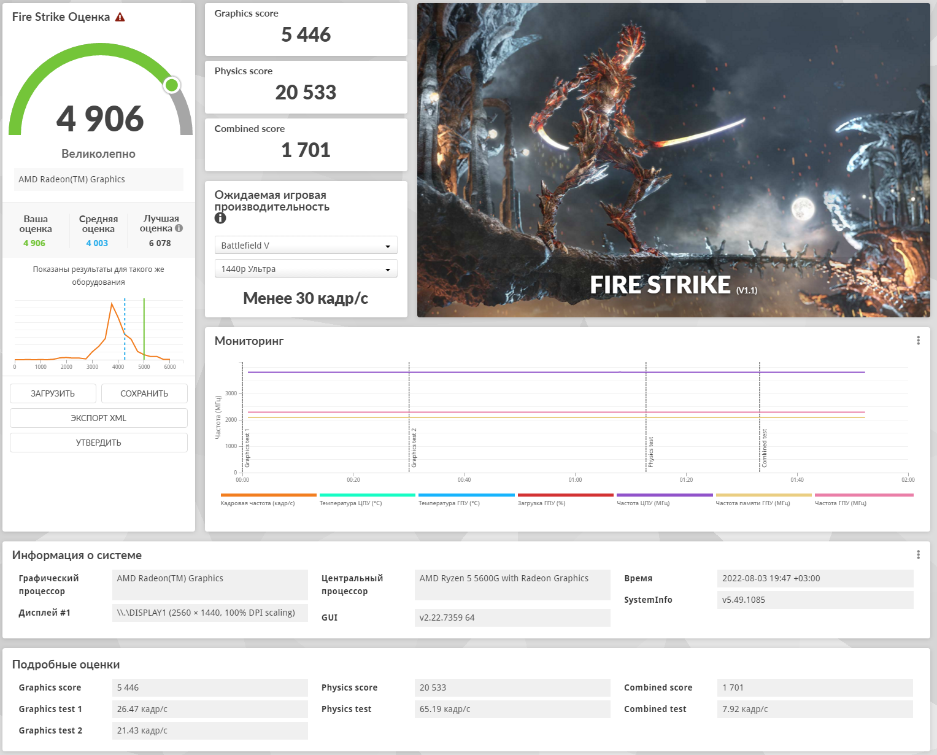Toggle the Частота ГПУ (МГц) legend series

864,500
